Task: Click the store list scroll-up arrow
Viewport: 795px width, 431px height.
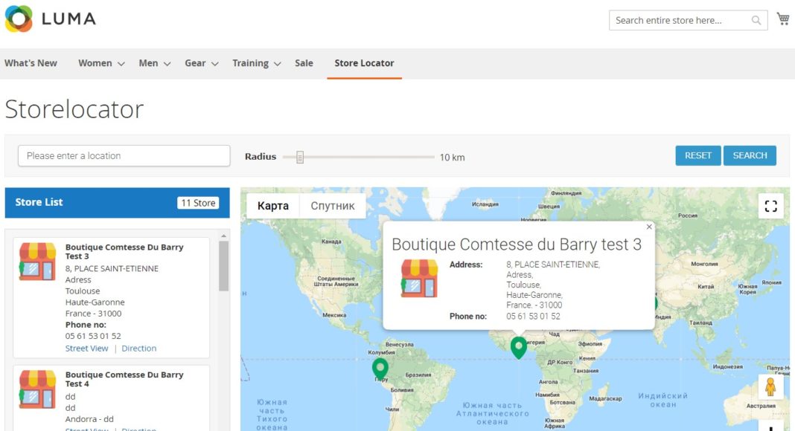Action: point(223,236)
